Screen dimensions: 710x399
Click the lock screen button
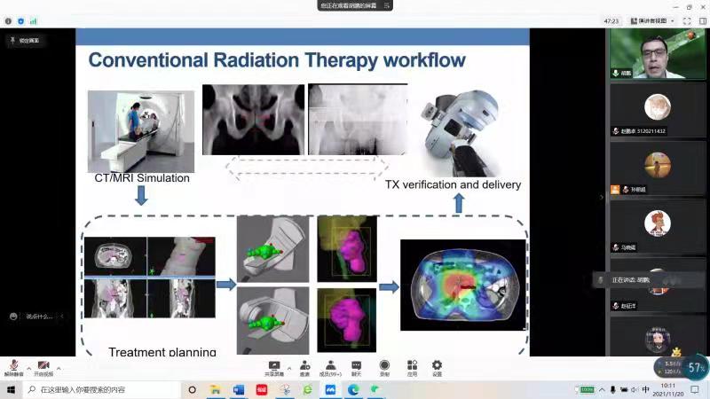point(25,40)
